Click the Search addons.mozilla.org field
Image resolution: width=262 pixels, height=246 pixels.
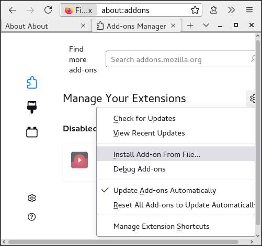click(180, 59)
